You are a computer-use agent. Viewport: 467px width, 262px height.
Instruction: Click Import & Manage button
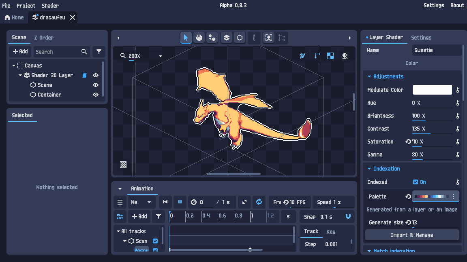412,235
